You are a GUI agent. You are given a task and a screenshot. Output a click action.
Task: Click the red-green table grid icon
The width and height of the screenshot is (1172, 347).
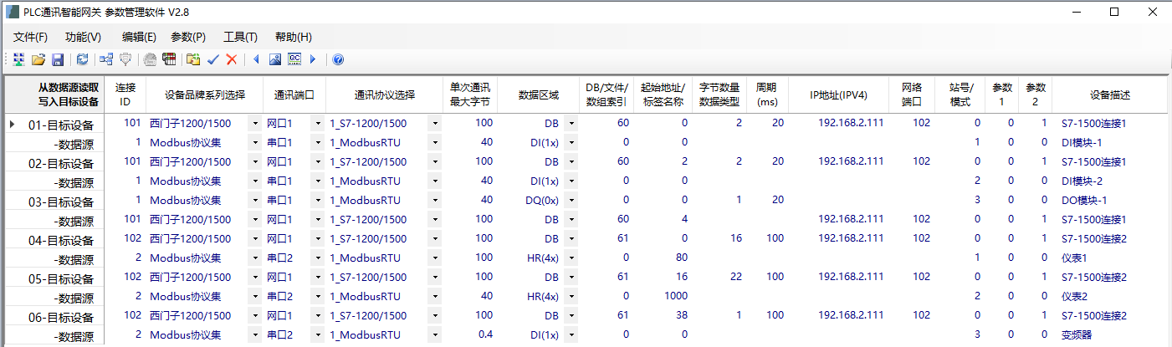(x=169, y=59)
